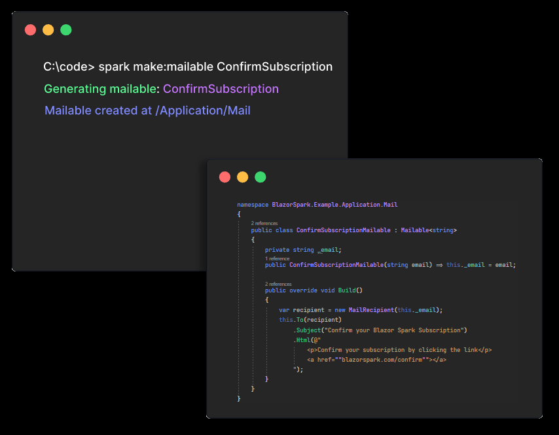
Task: Click the '.Html(@"' method call line
Action: point(307,340)
